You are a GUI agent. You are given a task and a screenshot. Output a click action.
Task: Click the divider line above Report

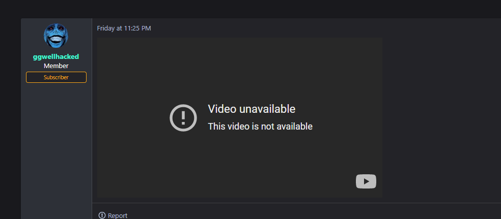pyautogui.click(x=296, y=203)
